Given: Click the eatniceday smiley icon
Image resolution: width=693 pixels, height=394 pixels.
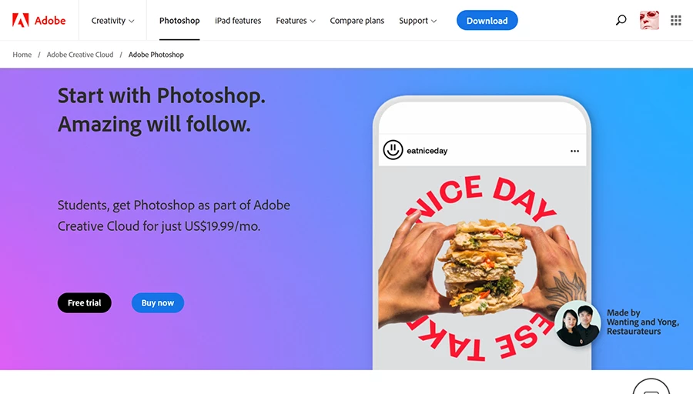Looking at the screenshot, I should tap(393, 150).
